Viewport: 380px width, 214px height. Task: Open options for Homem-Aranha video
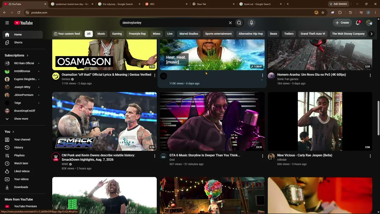[370, 75]
